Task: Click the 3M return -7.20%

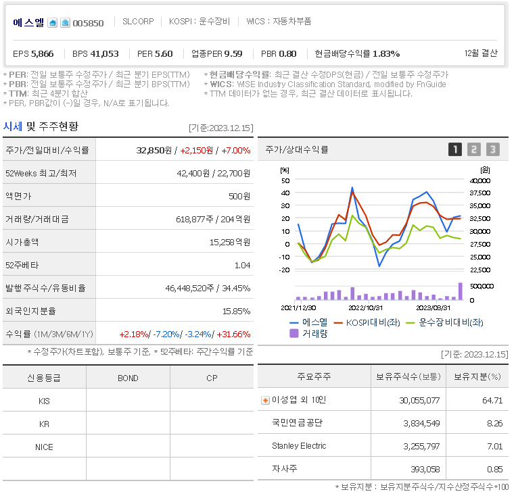Action: (166, 334)
